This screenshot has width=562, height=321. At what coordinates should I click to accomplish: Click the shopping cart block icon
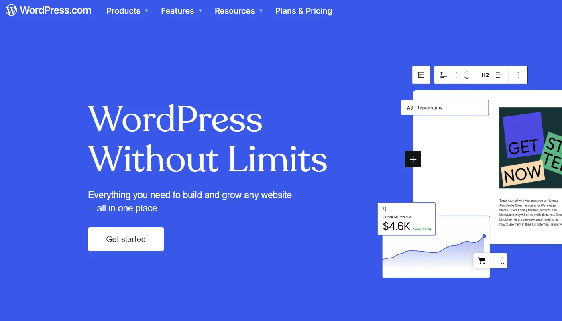pos(482,261)
